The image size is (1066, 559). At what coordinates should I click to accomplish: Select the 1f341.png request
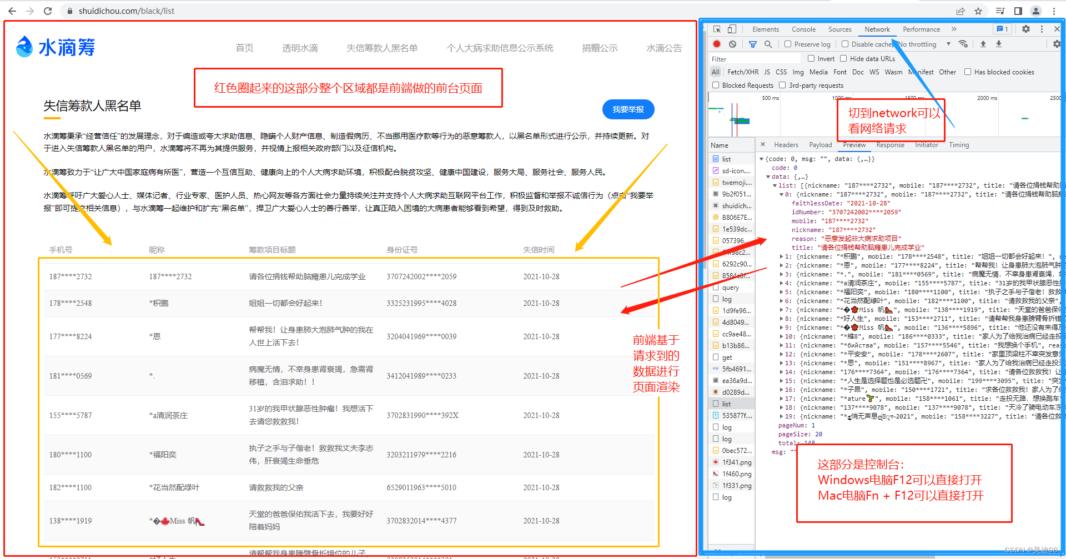coord(732,462)
